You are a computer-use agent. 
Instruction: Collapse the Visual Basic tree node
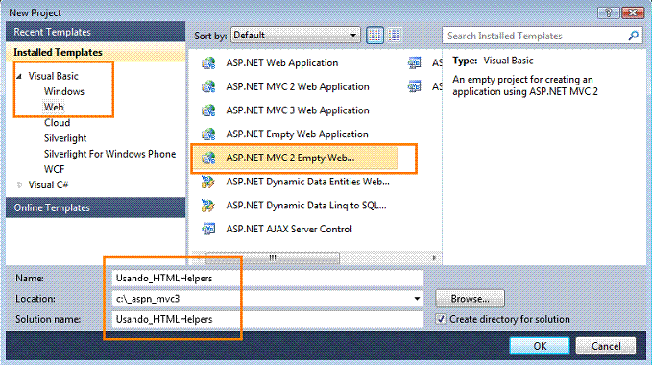coord(19,77)
